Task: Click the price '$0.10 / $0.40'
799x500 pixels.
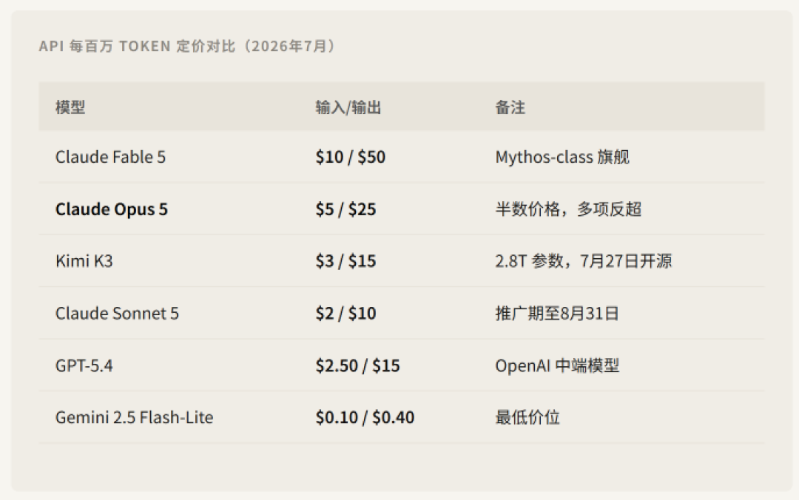Action: tap(365, 418)
